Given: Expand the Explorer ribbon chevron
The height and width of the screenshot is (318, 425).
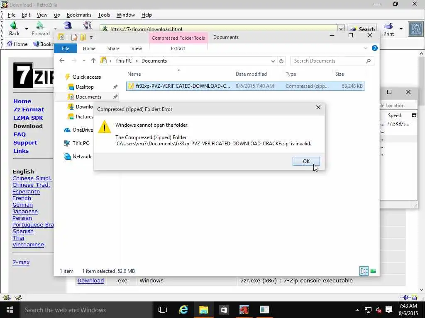Looking at the screenshot, I should click(x=365, y=48).
